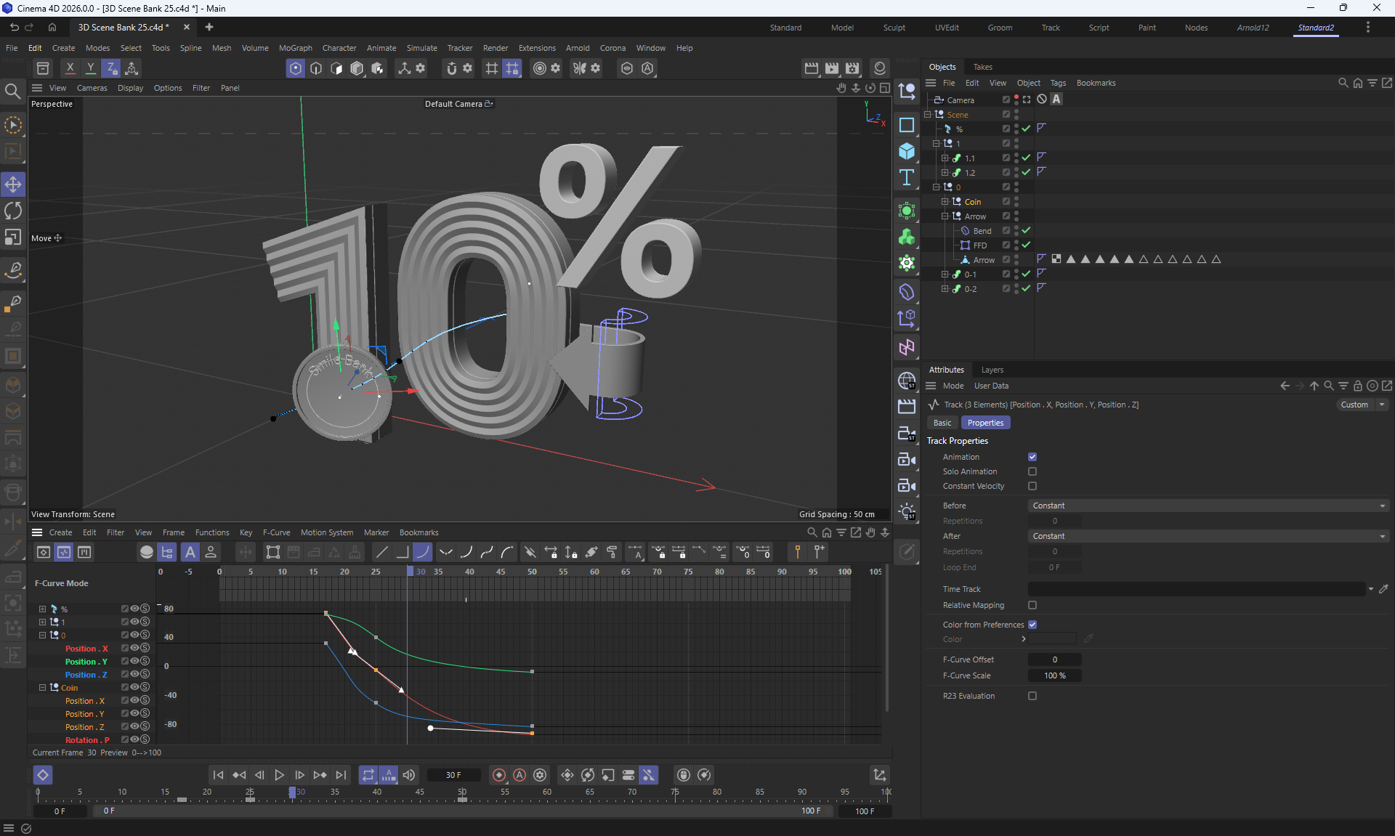
Task: Click the Basic attributes button
Action: (x=942, y=423)
